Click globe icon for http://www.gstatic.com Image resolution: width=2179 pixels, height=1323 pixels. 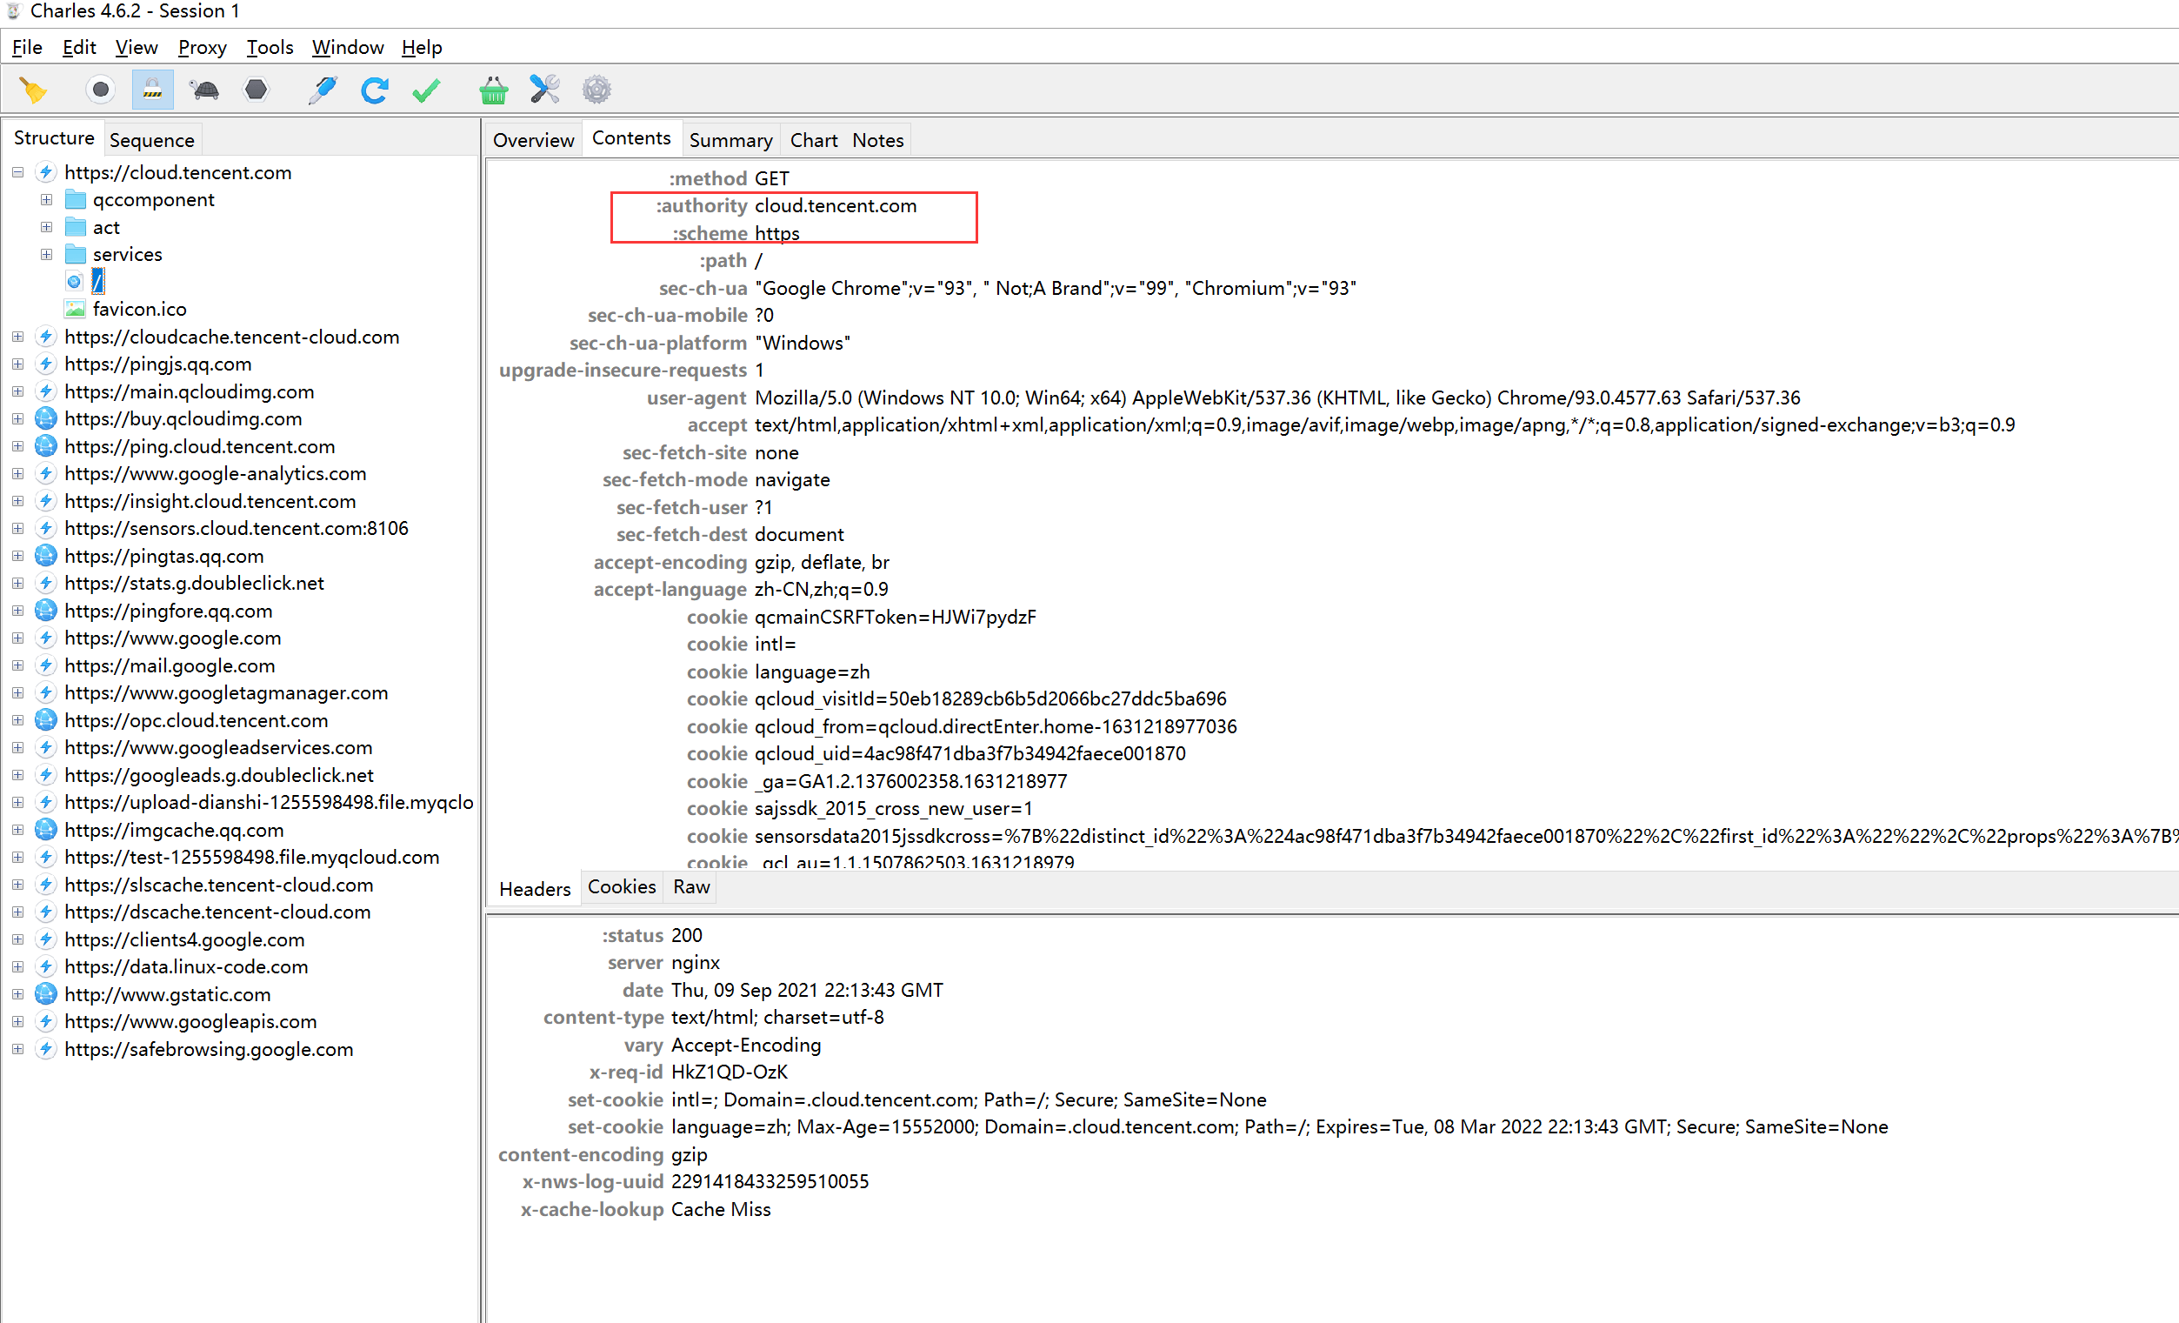(46, 995)
